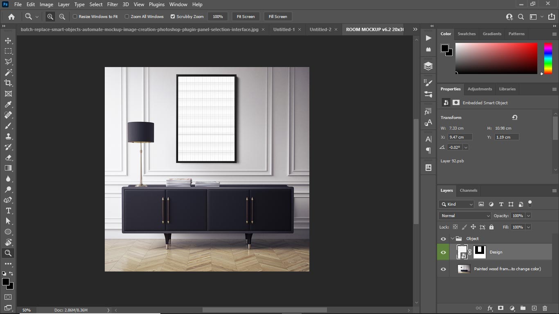The image size is (559, 314).
Task: Open the Character panel
Action: click(428, 139)
